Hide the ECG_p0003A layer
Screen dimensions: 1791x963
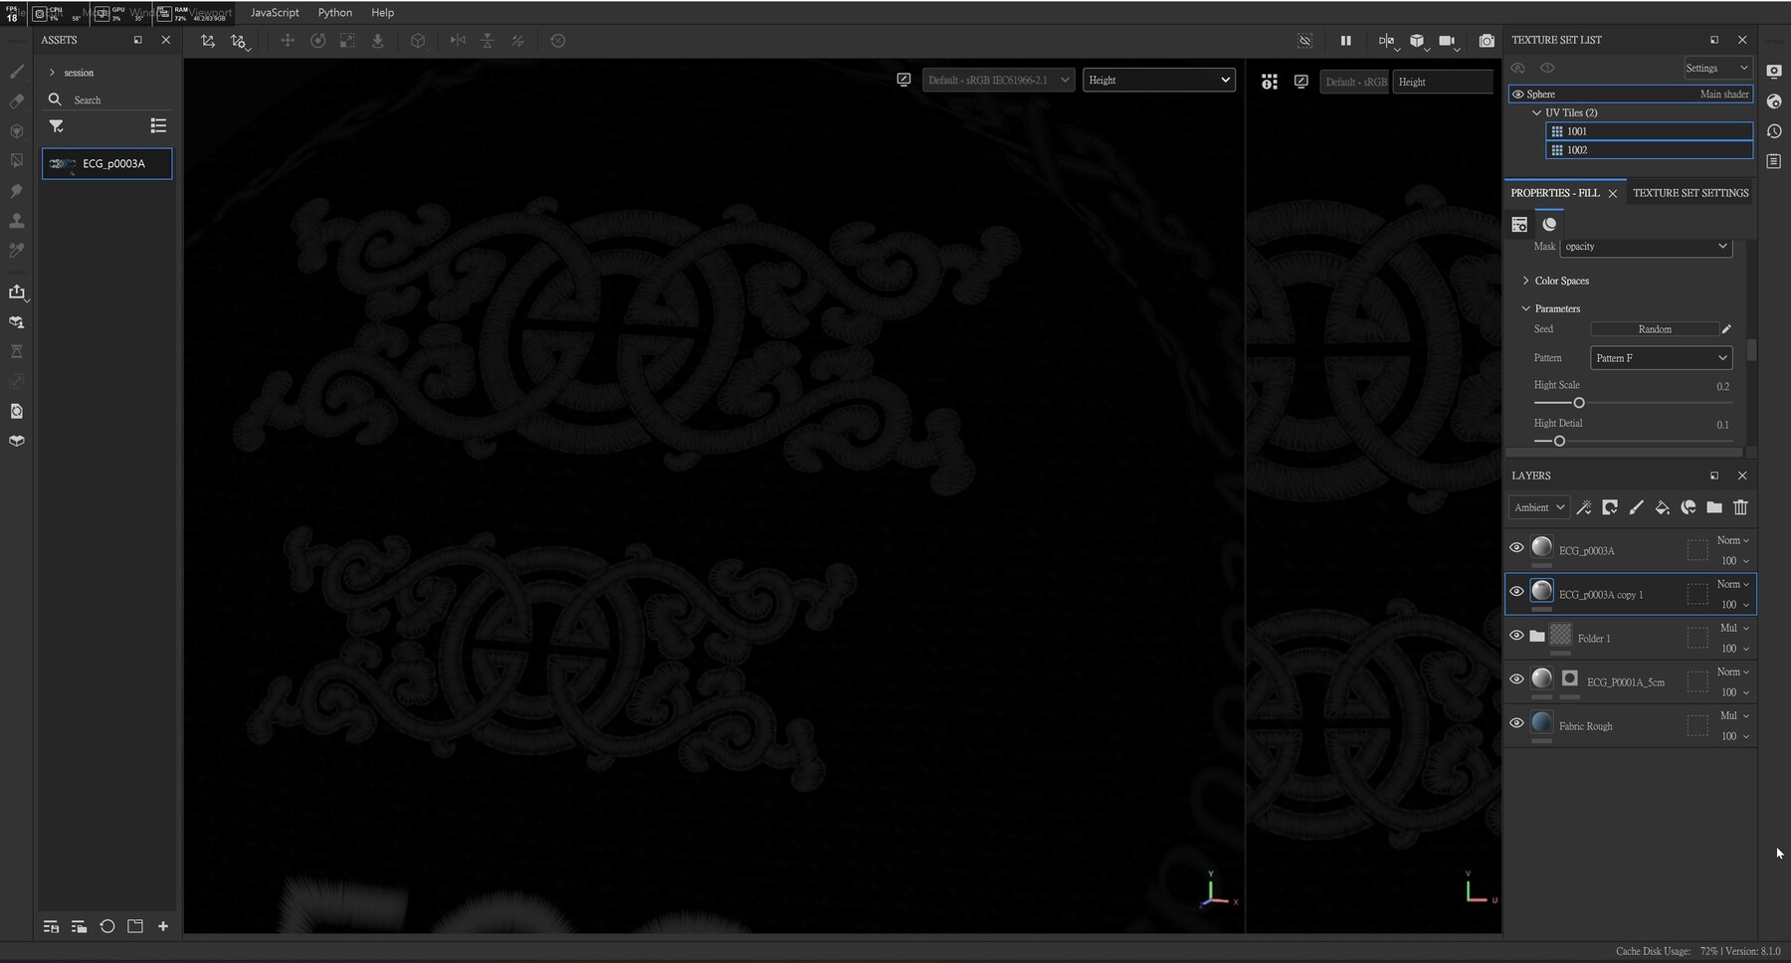pyautogui.click(x=1516, y=547)
